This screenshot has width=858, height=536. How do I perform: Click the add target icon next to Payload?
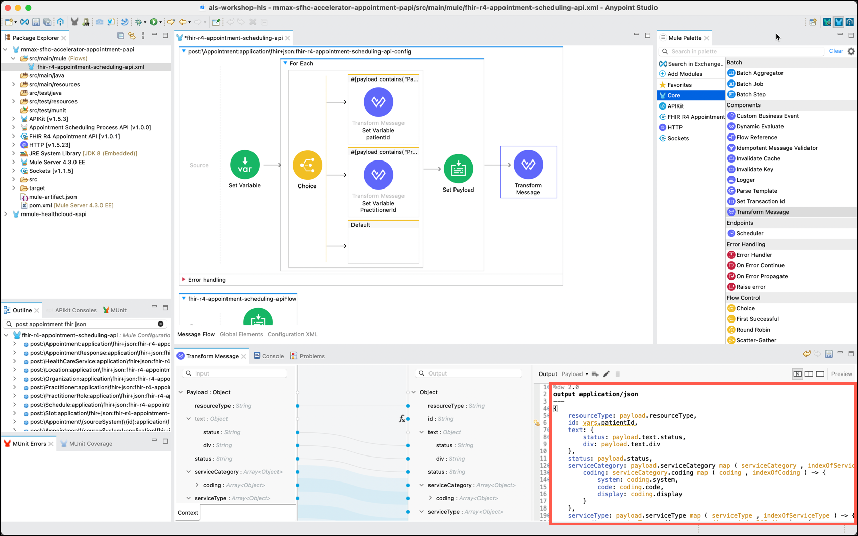[595, 374]
